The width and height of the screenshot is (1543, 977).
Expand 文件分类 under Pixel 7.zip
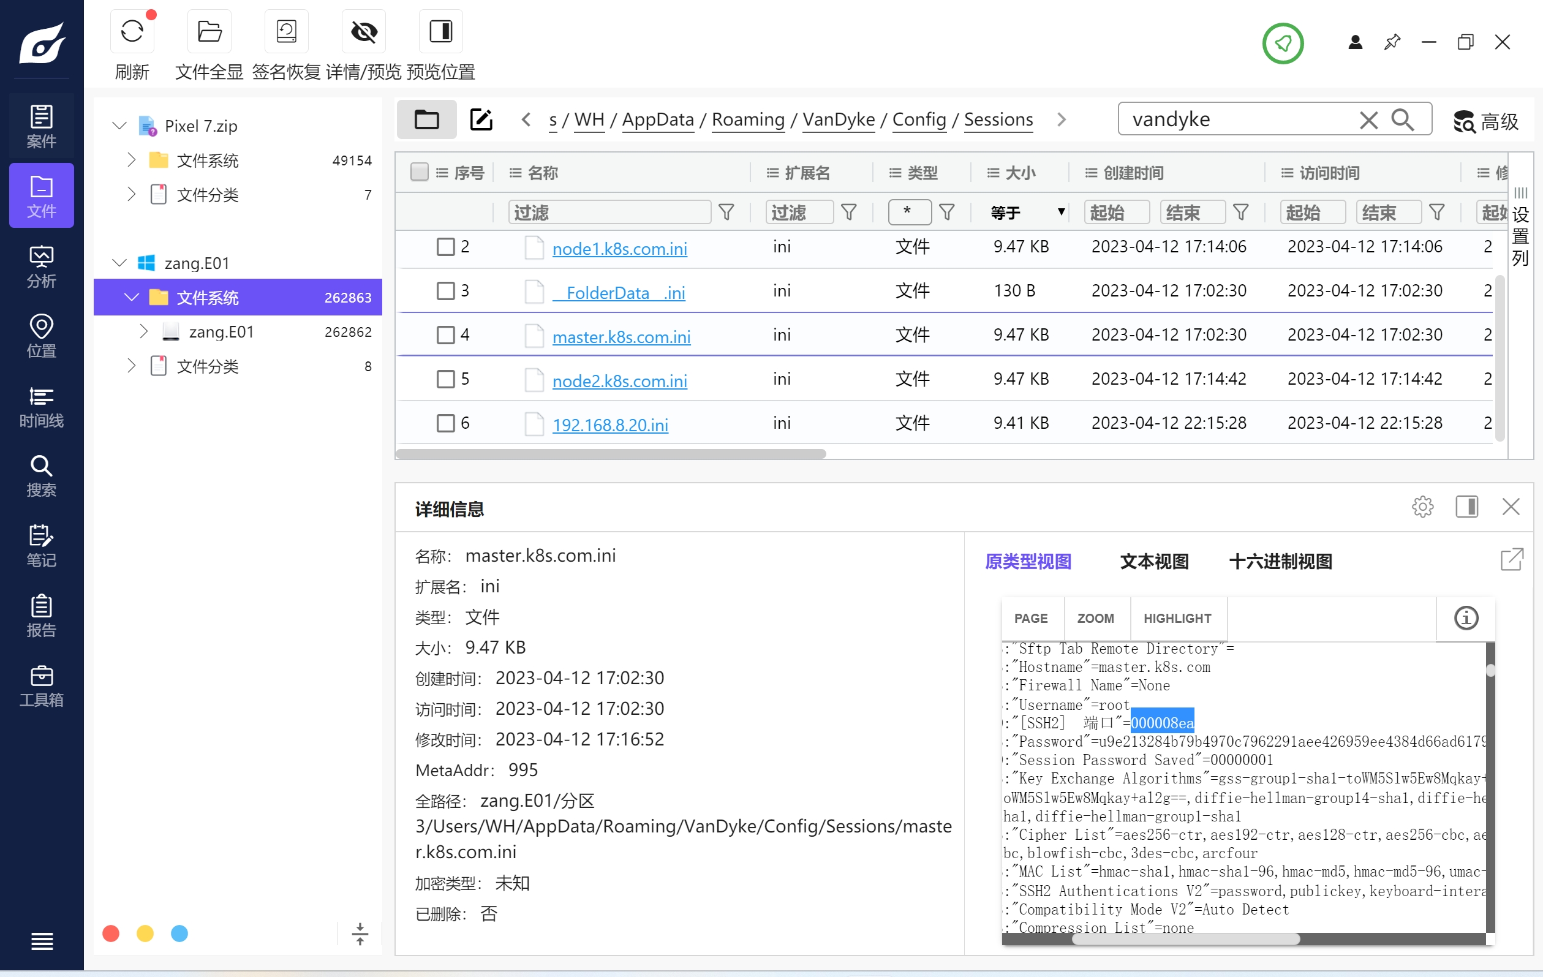point(131,194)
